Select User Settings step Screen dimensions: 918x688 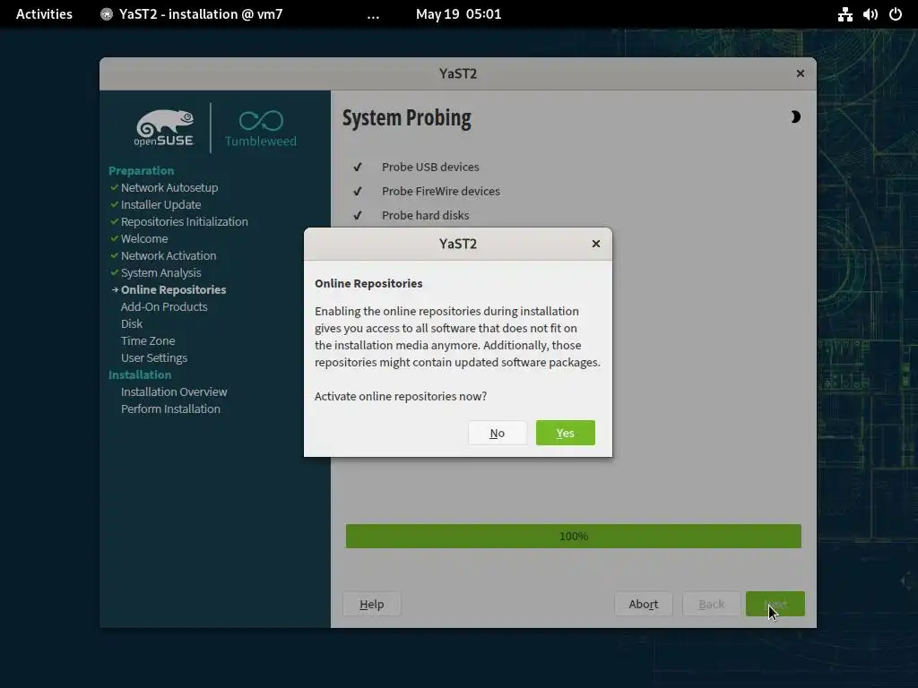click(154, 357)
